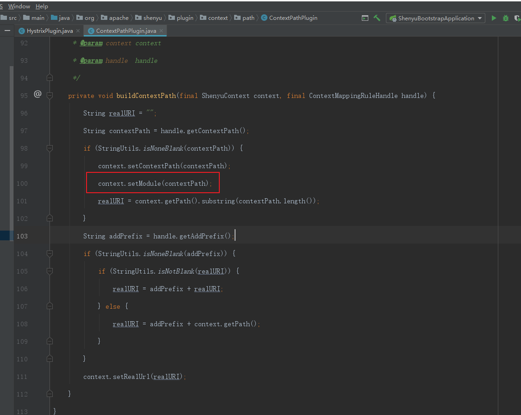Screen dimensions: 521x415
Task: Run the application with green play icon
Action: coord(494,18)
